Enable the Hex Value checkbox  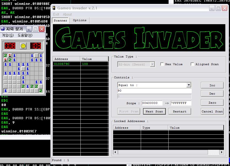[162, 64]
